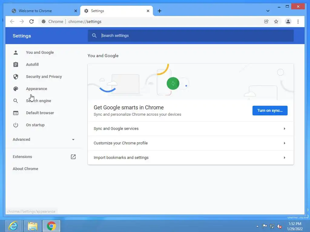The width and height of the screenshot is (310, 232).
Task: Go to Security and Privacy
Action: (44, 76)
